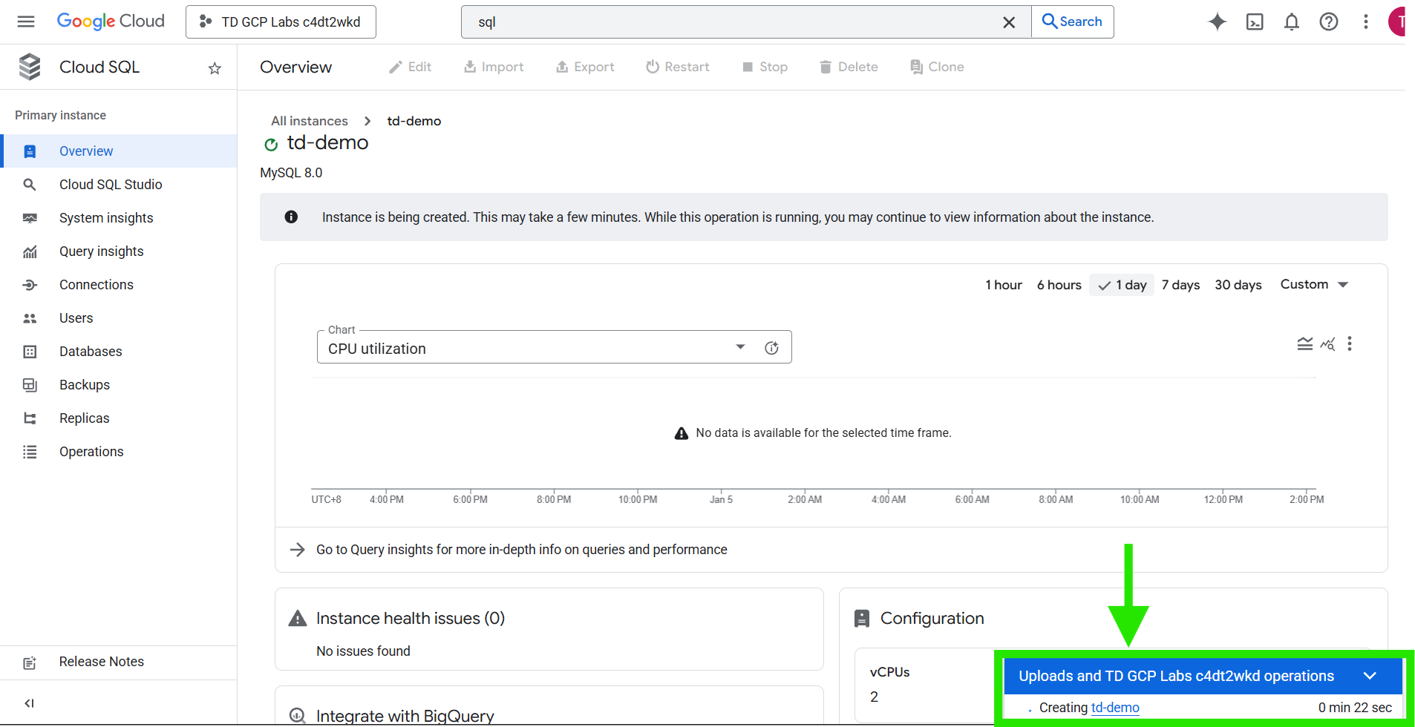The width and height of the screenshot is (1415, 727).
Task: Click into the sql search field
Action: [x=735, y=22]
